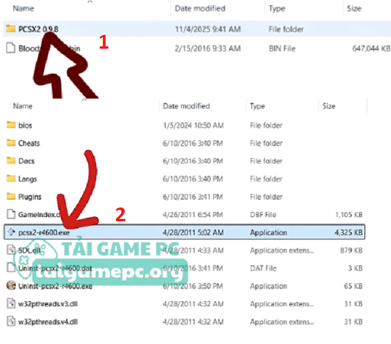
Task: Click the 'BIN File' type cell
Action: pos(282,48)
